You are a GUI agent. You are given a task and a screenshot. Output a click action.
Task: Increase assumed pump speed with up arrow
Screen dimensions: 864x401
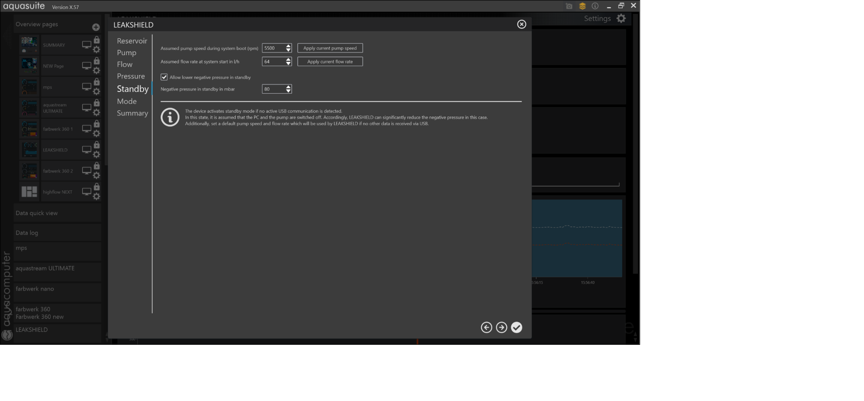[288, 46]
